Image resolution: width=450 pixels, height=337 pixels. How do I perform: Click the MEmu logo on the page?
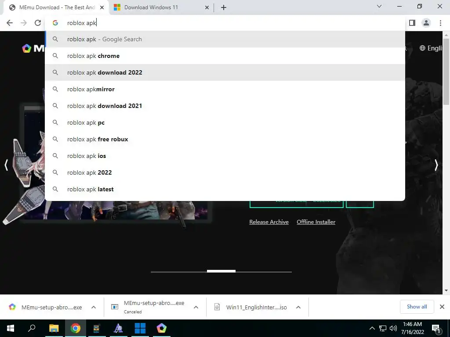[x=33, y=48]
